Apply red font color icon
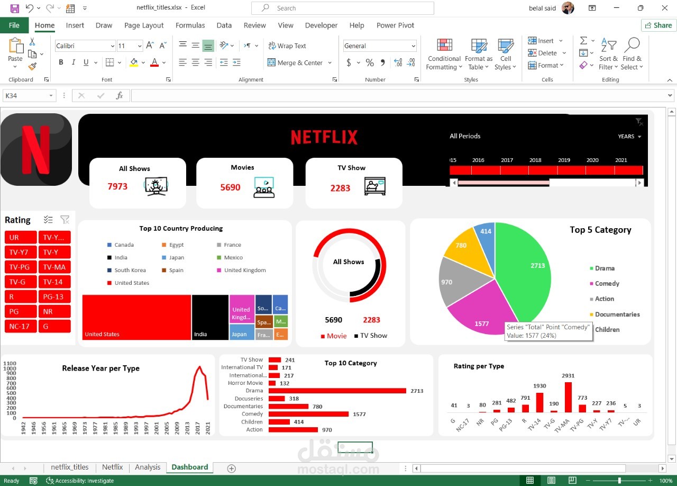This screenshot has width=677, height=486. (x=154, y=62)
